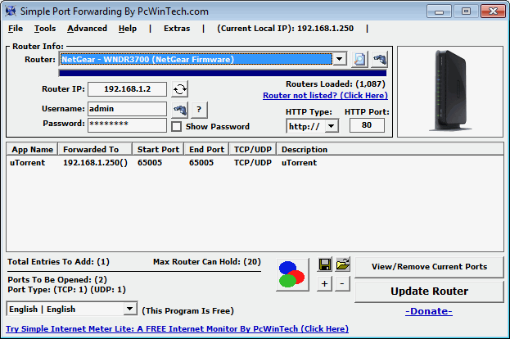Click the Forwarded To column header
Image resolution: width=510 pixels, height=339 pixels.
95,149
